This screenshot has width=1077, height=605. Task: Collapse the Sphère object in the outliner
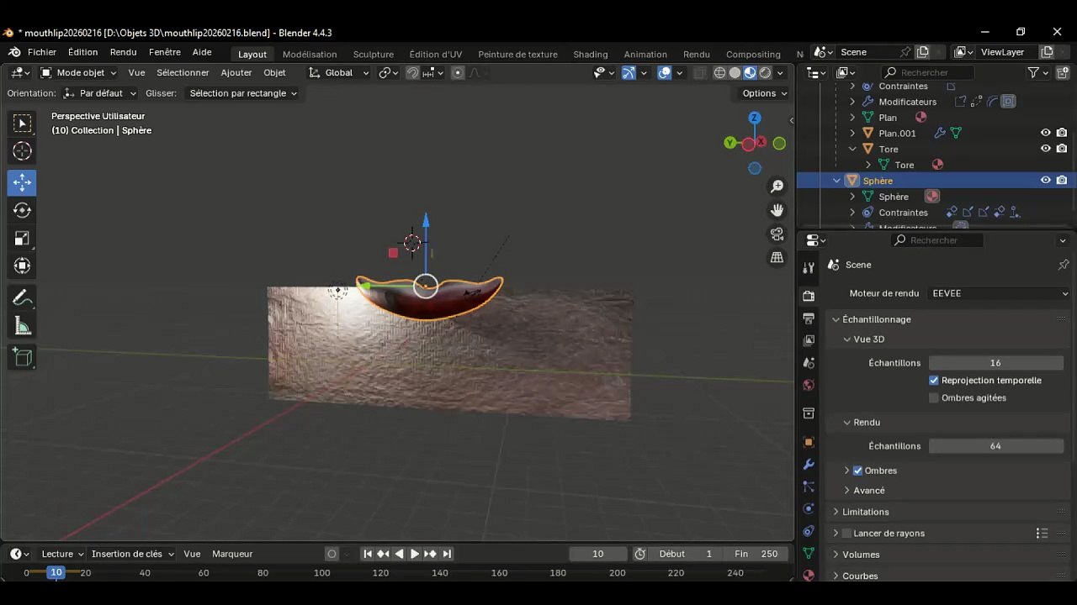tap(836, 181)
